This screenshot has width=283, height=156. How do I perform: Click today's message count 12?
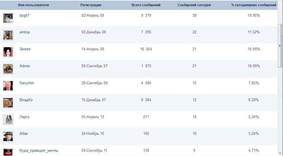point(194,100)
